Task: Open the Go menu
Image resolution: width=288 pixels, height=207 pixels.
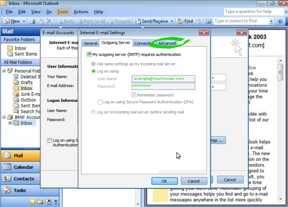Action: [x=49, y=12]
